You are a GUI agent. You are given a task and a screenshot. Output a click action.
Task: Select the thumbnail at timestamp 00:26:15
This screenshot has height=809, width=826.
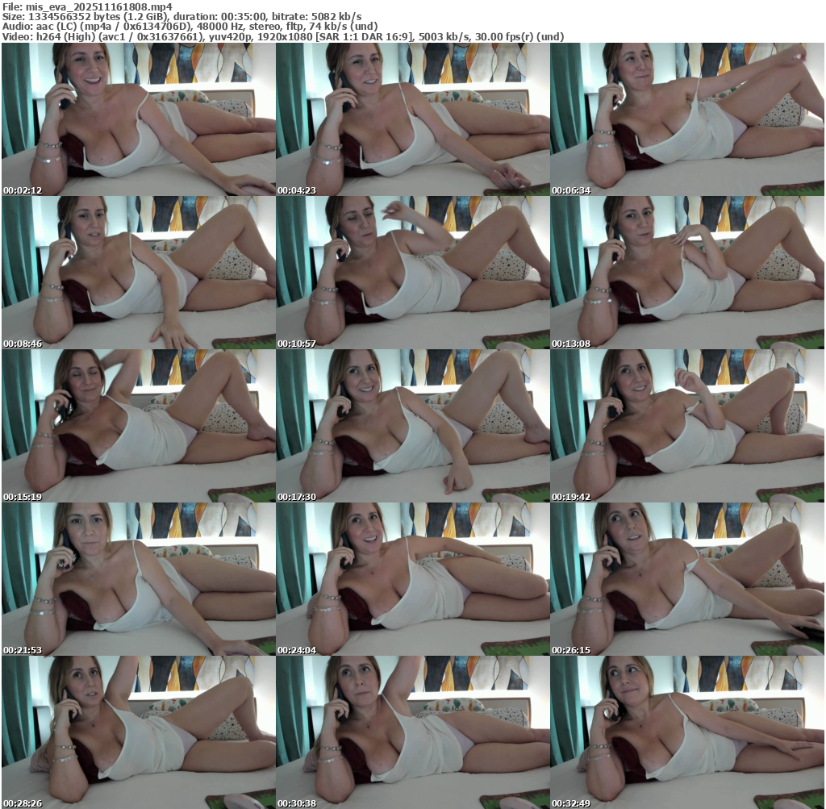tap(687, 579)
